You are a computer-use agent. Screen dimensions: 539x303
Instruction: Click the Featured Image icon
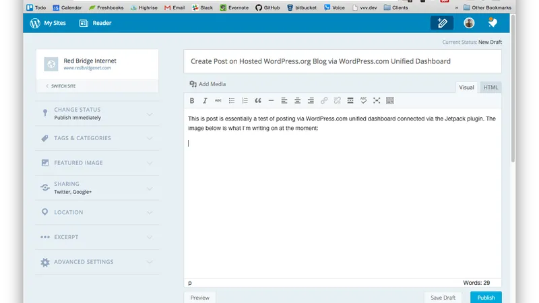tap(45, 162)
